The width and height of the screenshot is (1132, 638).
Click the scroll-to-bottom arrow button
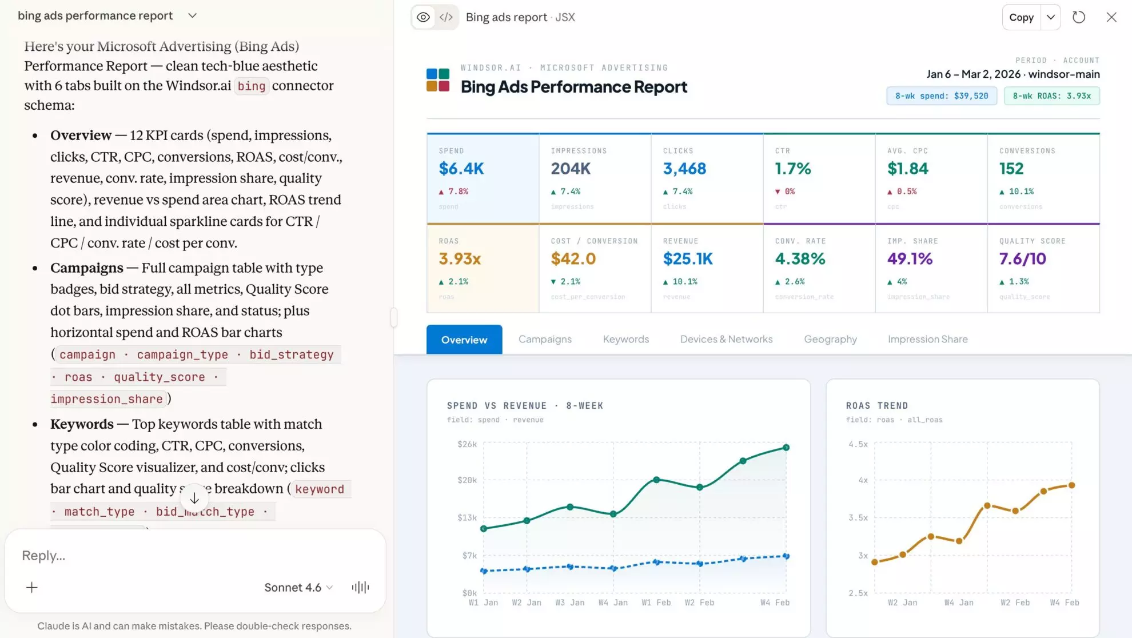(194, 499)
